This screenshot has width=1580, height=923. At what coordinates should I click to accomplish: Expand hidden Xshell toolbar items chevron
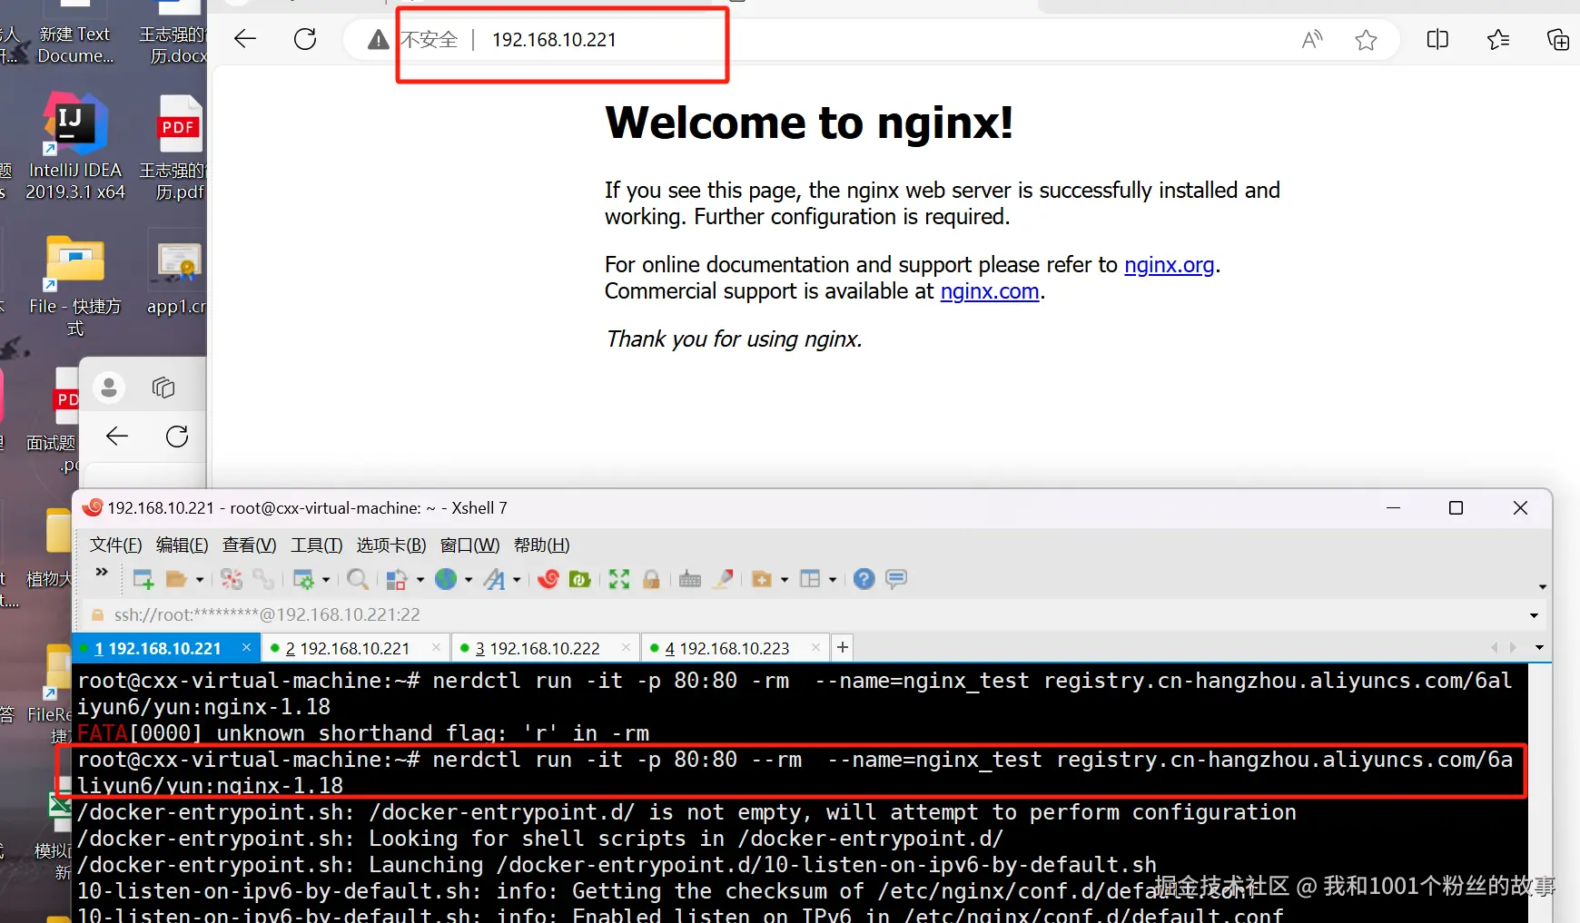(102, 572)
